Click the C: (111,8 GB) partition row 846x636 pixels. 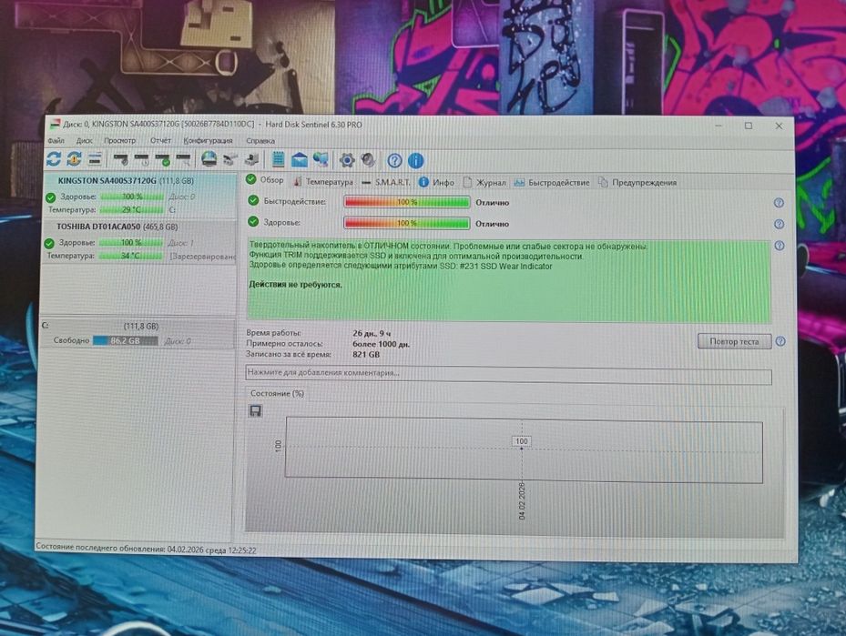click(138, 334)
